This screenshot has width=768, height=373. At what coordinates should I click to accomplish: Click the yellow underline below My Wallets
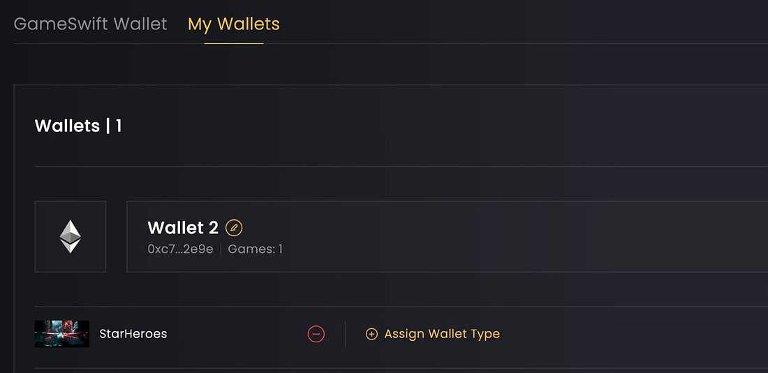233,43
